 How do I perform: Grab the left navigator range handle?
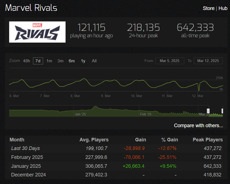[x=208, y=111]
